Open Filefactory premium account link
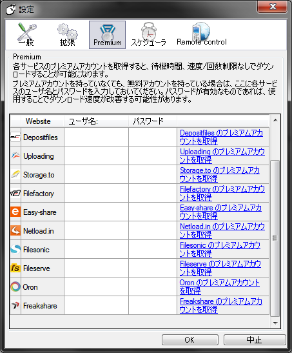The height and width of the screenshot is (353, 292). 222,193
